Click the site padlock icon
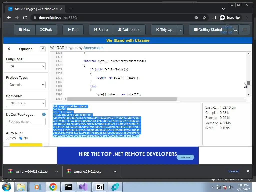The height and width of the screenshot is (192, 256). [x=35, y=18]
